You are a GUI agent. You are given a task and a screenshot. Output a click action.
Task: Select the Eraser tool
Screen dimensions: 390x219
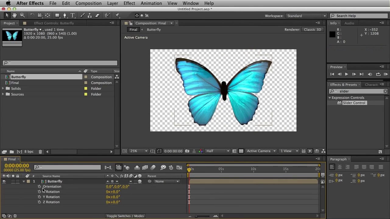point(97,15)
